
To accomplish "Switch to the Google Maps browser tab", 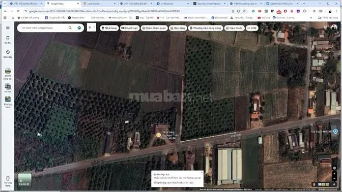I will [62, 4].
